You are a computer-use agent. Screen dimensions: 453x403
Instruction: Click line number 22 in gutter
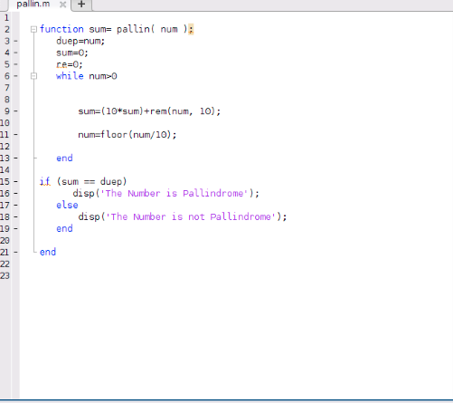click(5, 264)
